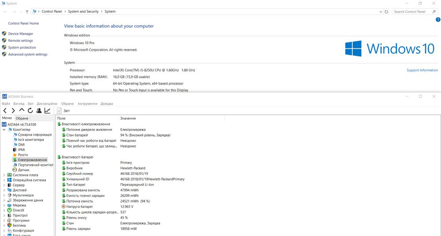Image resolution: width=441 pixels, height=236 pixels.
Task: Open Device Manager link
Action: click(x=21, y=34)
